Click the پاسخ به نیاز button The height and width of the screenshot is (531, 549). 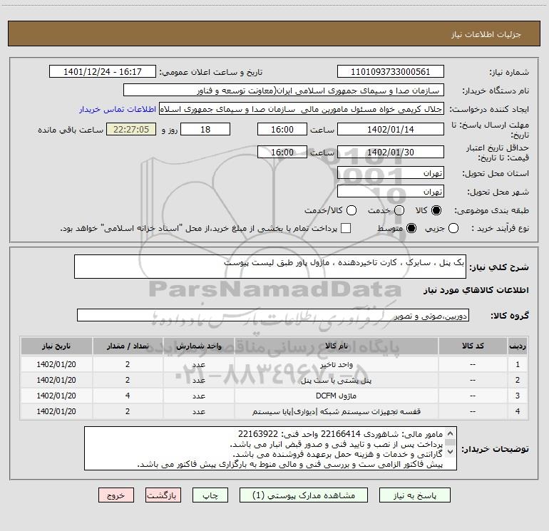(x=415, y=495)
